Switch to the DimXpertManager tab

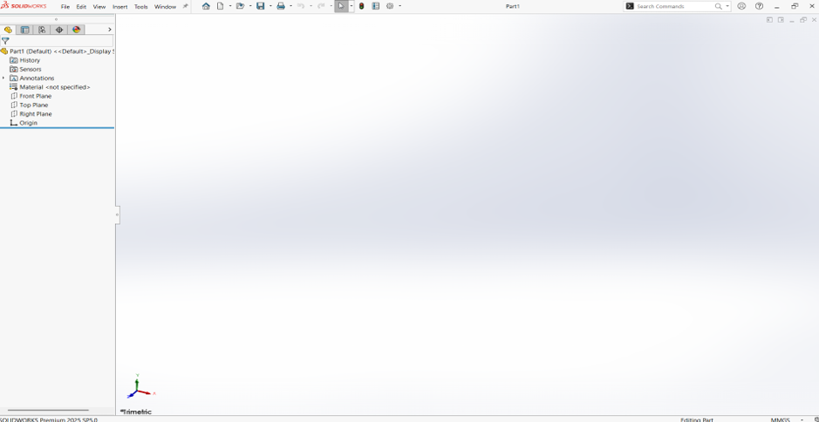tap(59, 30)
